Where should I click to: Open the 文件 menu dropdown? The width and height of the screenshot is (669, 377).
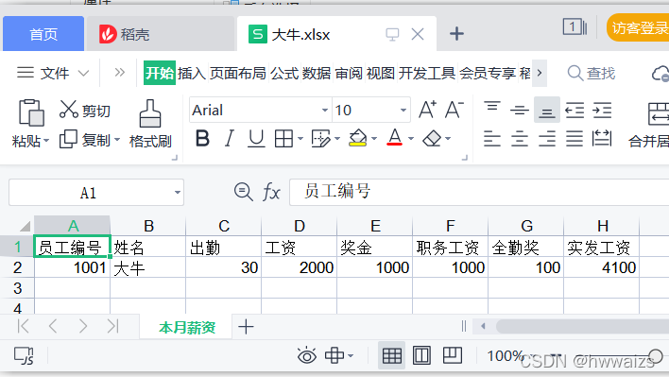point(53,73)
